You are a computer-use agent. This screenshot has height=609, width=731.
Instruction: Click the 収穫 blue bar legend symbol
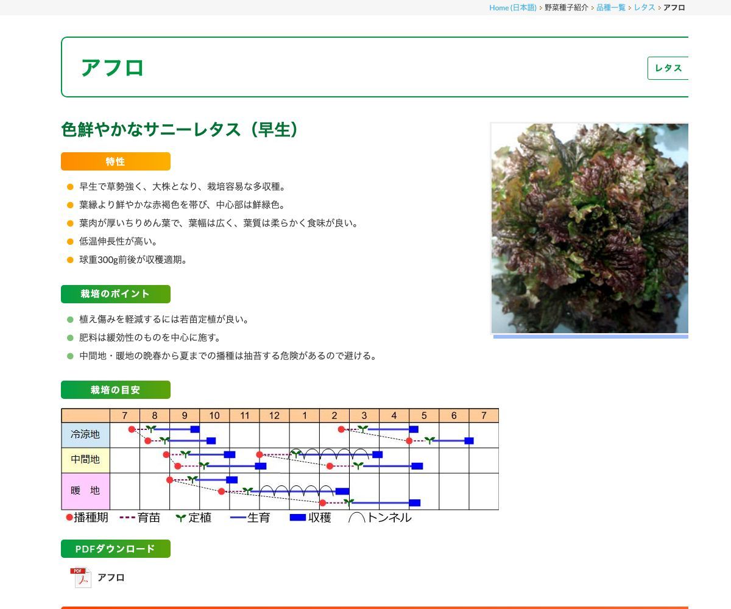pyautogui.click(x=298, y=518)
